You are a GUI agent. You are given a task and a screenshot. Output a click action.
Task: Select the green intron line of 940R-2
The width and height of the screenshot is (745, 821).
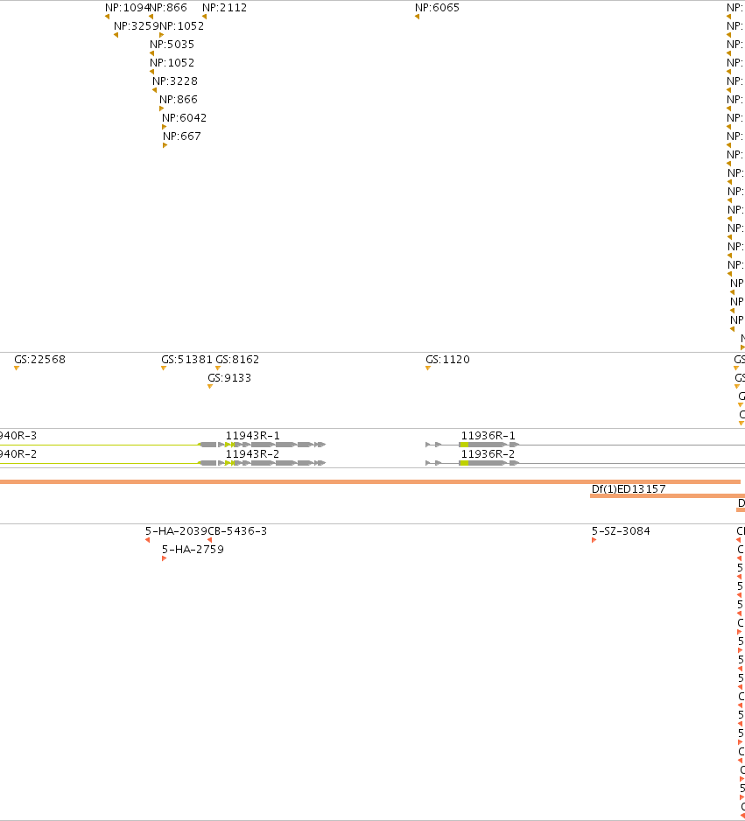(x=100, y=463)
